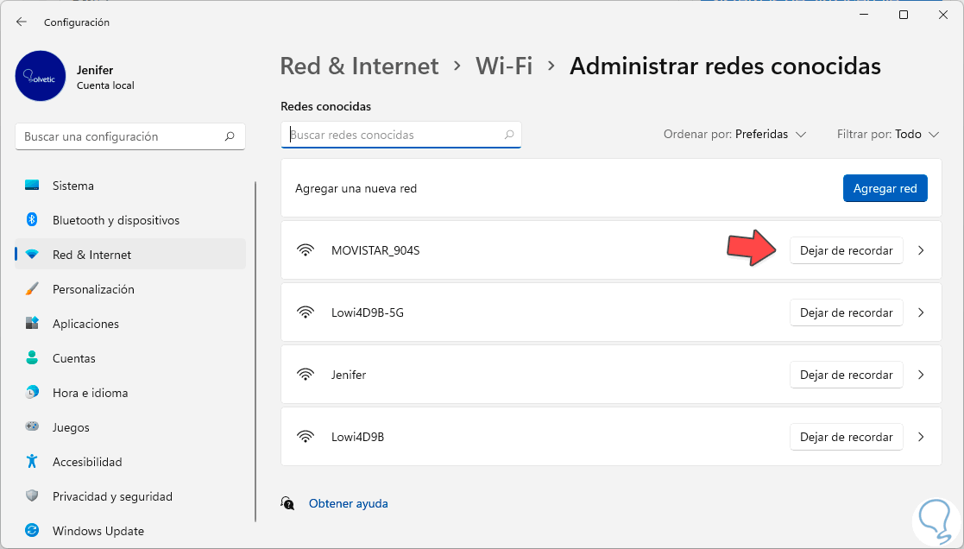
Task: Click the Juegos controller icon
Action: [32, 427]
